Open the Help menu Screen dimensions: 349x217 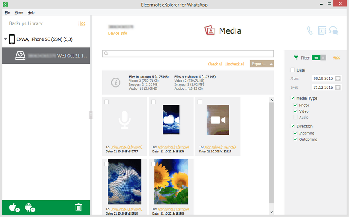31,13
